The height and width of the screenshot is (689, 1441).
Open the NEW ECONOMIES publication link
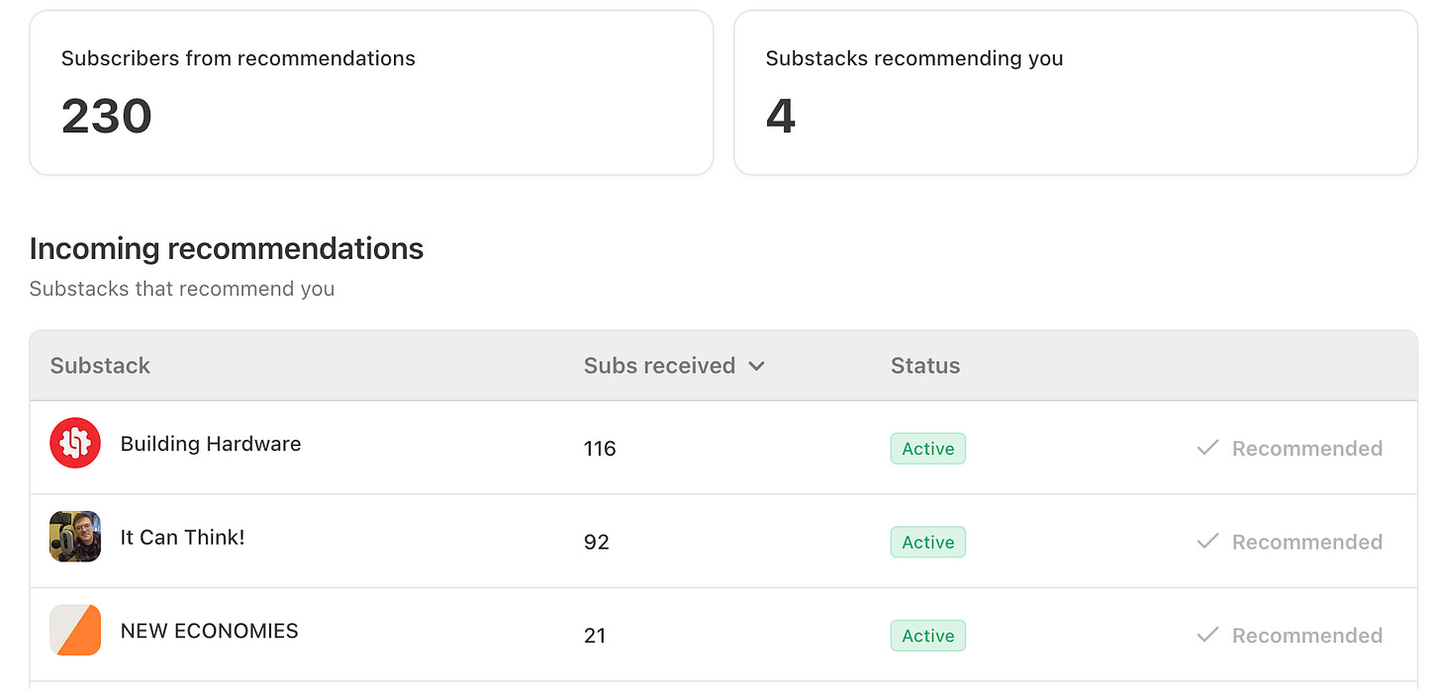coord(209,631)
